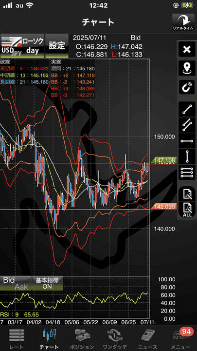Viewport: 197px width, 351px height.
Task: Erase a single drawn object
Action: point(187,194)
